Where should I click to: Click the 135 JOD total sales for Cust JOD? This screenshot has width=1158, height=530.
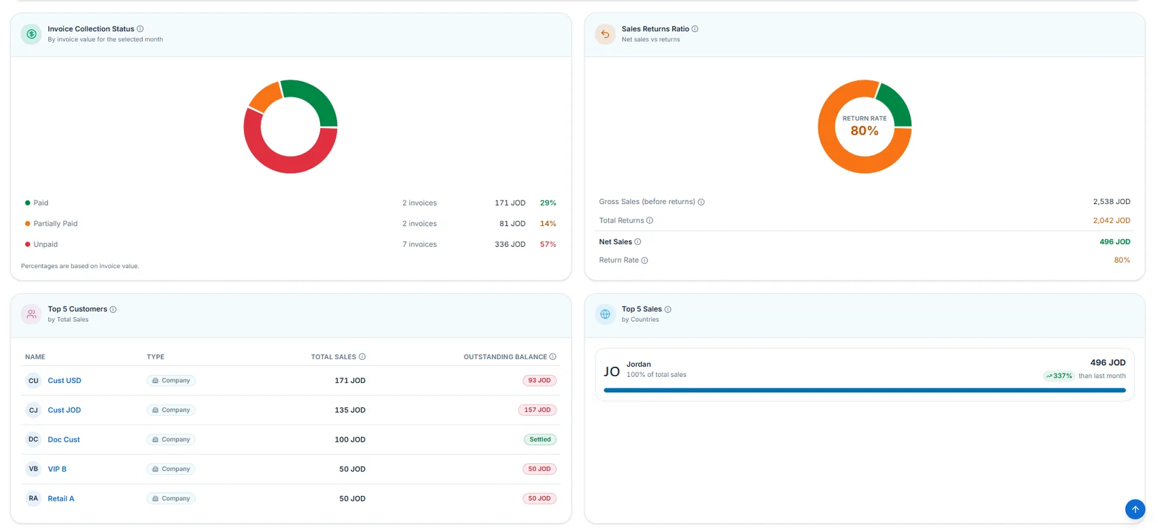point(350,410)
